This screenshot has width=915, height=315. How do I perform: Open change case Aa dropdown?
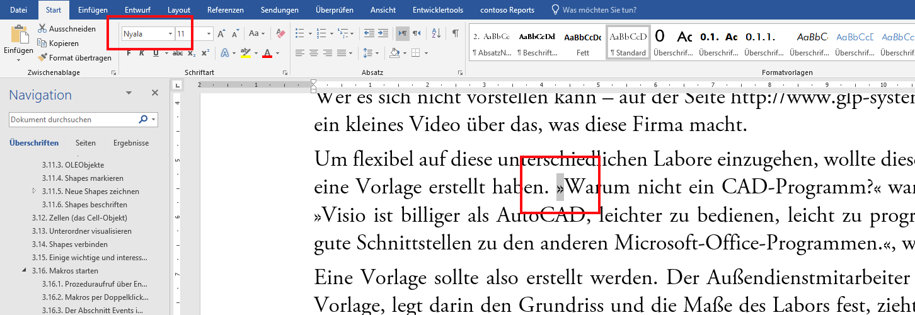click(256, 33)
